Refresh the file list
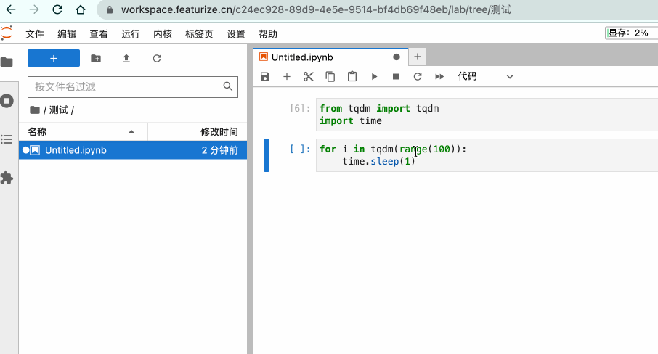 157,59
